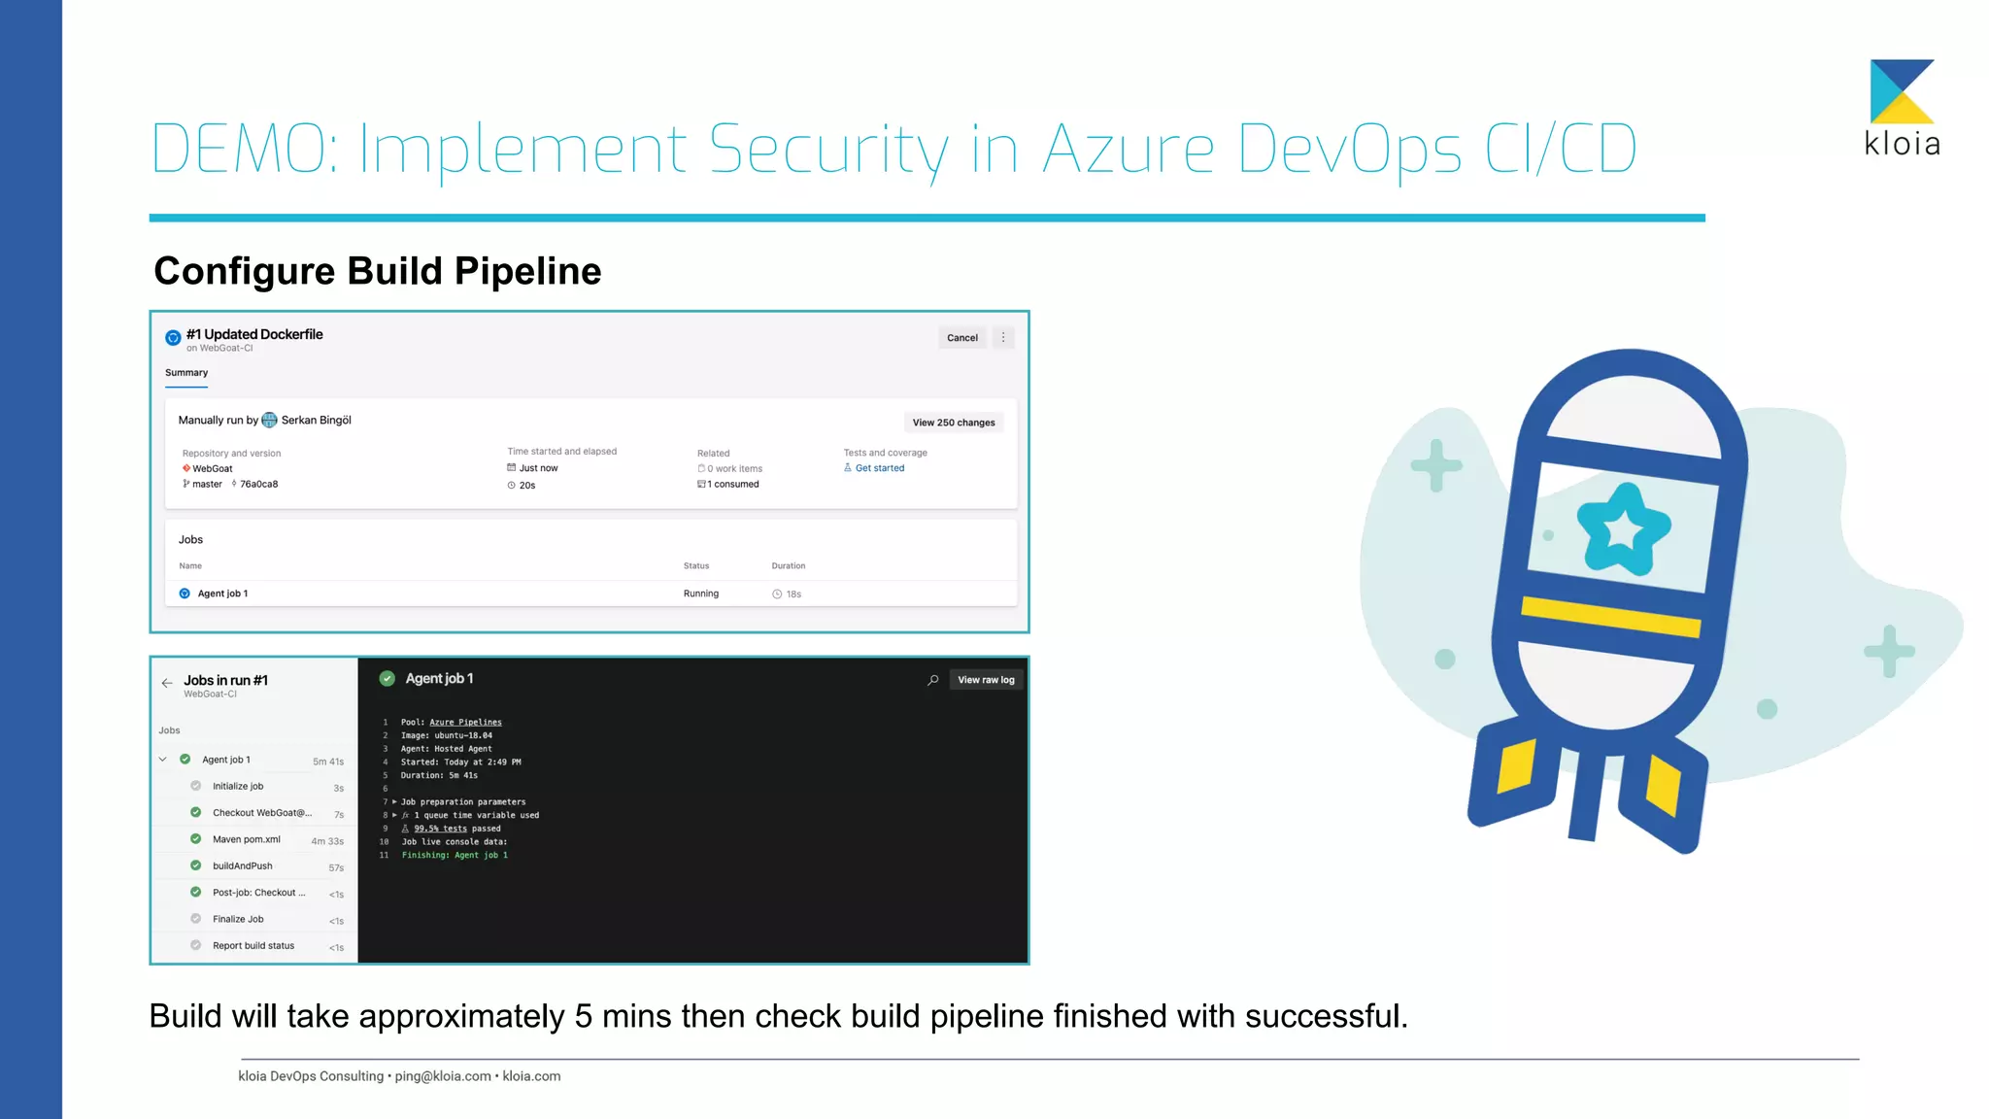The image size is (1989, 1119).
Task: Click the master branch label
Action: (207, 484)
